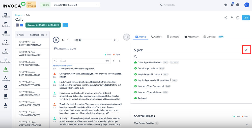The image size is (252, 128).
Task: Select the Call Info tab
Action: tap(156, 37)
